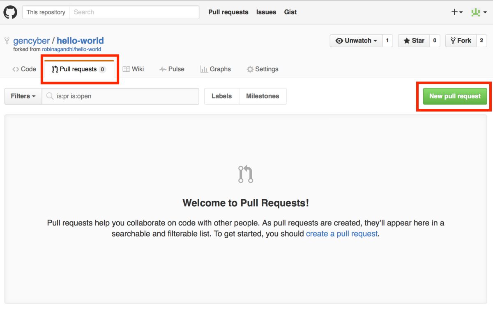Go to Issues in top navigation
493x312 pixels.
pos(266,12)
